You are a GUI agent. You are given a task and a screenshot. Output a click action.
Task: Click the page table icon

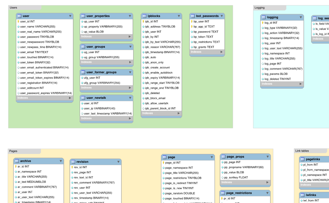click(x=165, y=157)
